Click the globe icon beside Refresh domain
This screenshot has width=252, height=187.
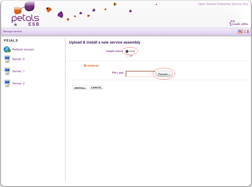(7, 49)
